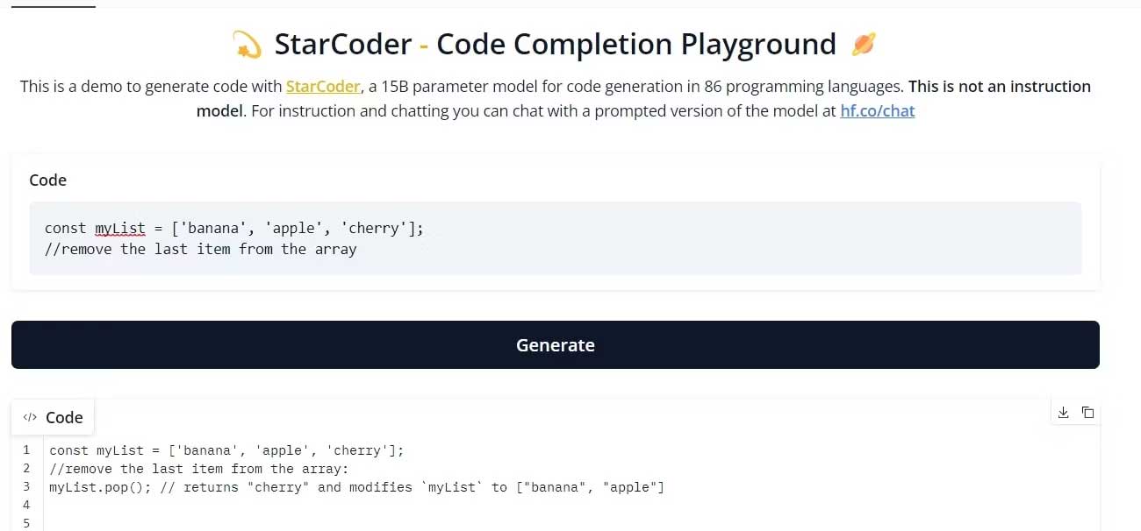
Task: Click line number 1 in output gutter
Action: coord(26,450)
